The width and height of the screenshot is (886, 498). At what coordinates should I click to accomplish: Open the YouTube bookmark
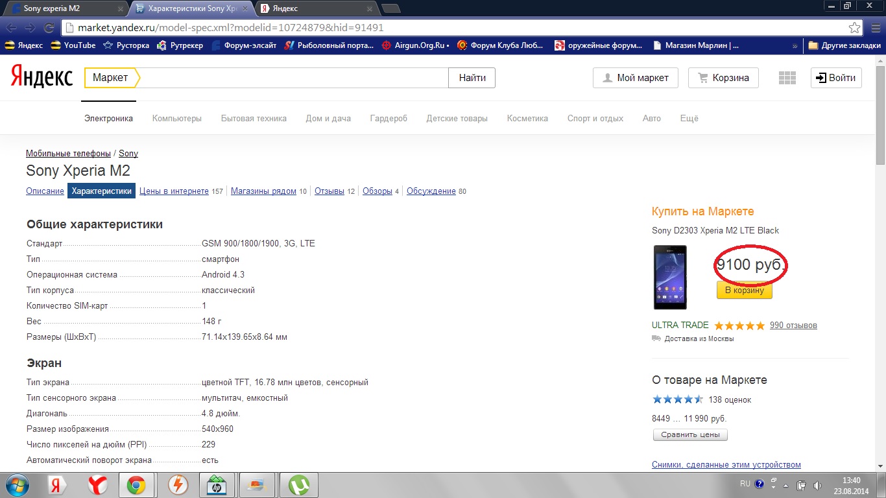click(x=73, y=45)
